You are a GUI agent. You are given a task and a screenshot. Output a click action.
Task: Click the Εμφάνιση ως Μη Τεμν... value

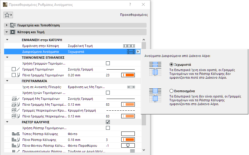[x=86, y=87]
